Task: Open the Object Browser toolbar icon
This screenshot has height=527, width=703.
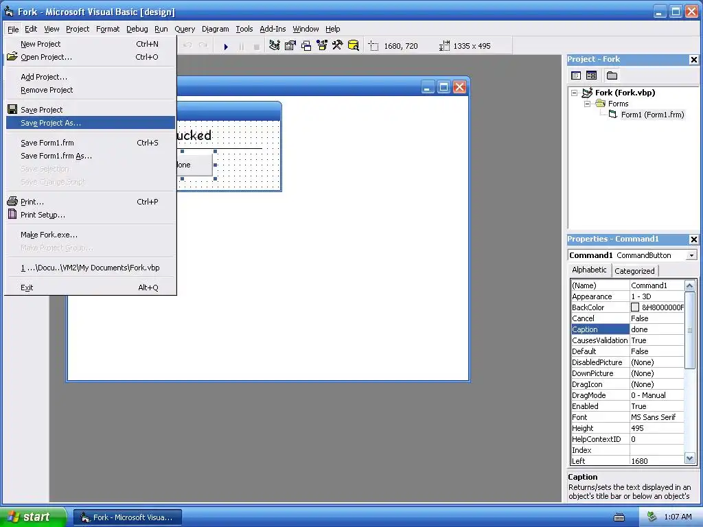Action: point(322,45)
